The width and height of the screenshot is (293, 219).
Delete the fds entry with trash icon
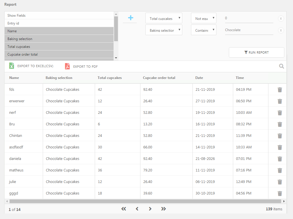(280, 90)
